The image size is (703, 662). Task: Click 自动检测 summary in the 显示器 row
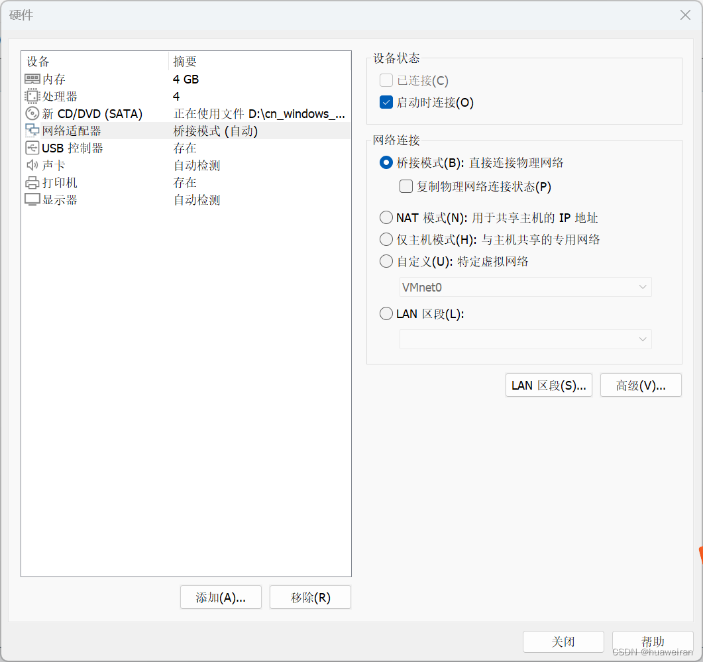click(x=197, y=199)
